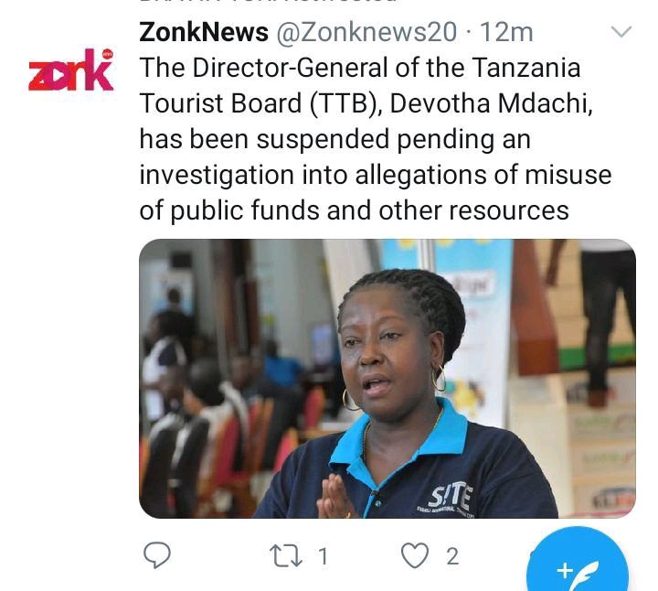Expand tweet options with the chevron arrow
658x591 pixels.
(621, 32)
